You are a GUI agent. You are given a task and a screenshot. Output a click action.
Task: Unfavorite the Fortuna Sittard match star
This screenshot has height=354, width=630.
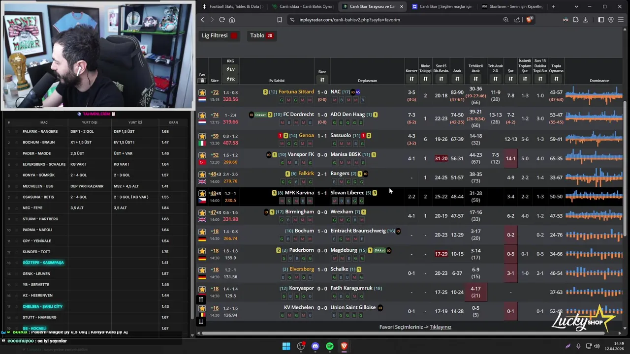tap(202, 92)
